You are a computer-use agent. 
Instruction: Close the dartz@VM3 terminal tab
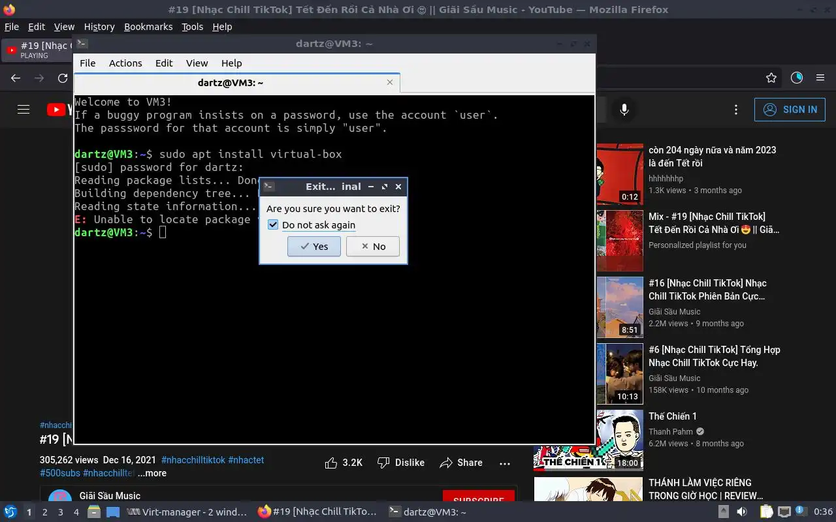point(390,82)
